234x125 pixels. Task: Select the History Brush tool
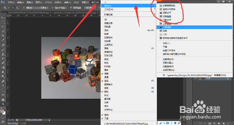click(x=3, y=58)
